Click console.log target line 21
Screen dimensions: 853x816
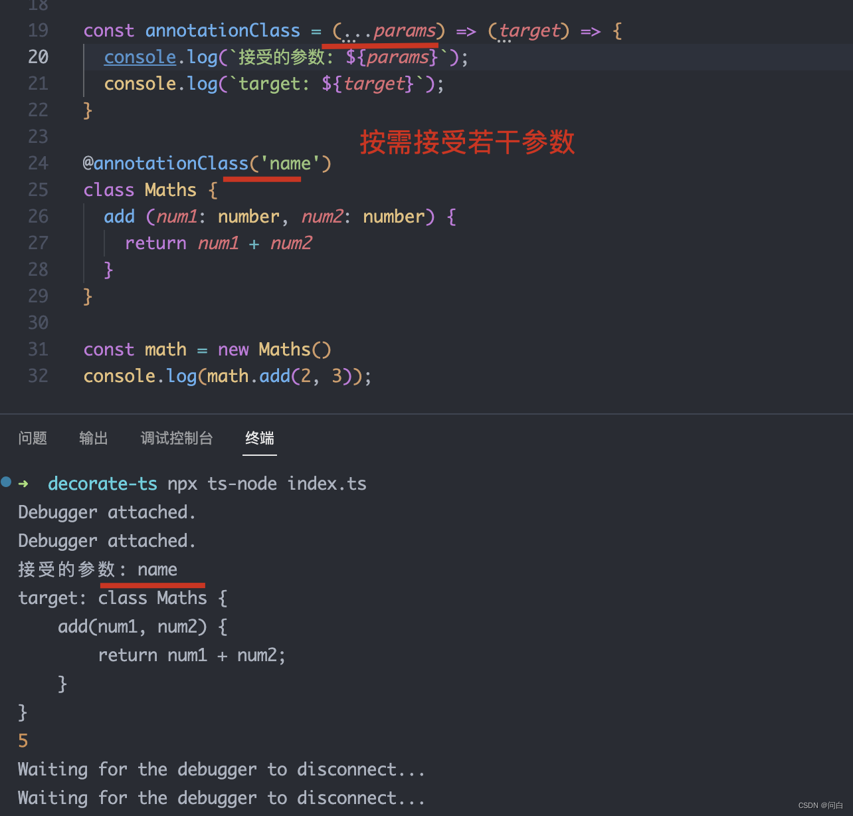274,84
